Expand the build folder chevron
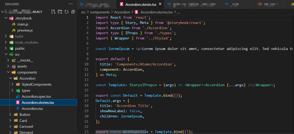The image size is (294, 134). [6, 36]
